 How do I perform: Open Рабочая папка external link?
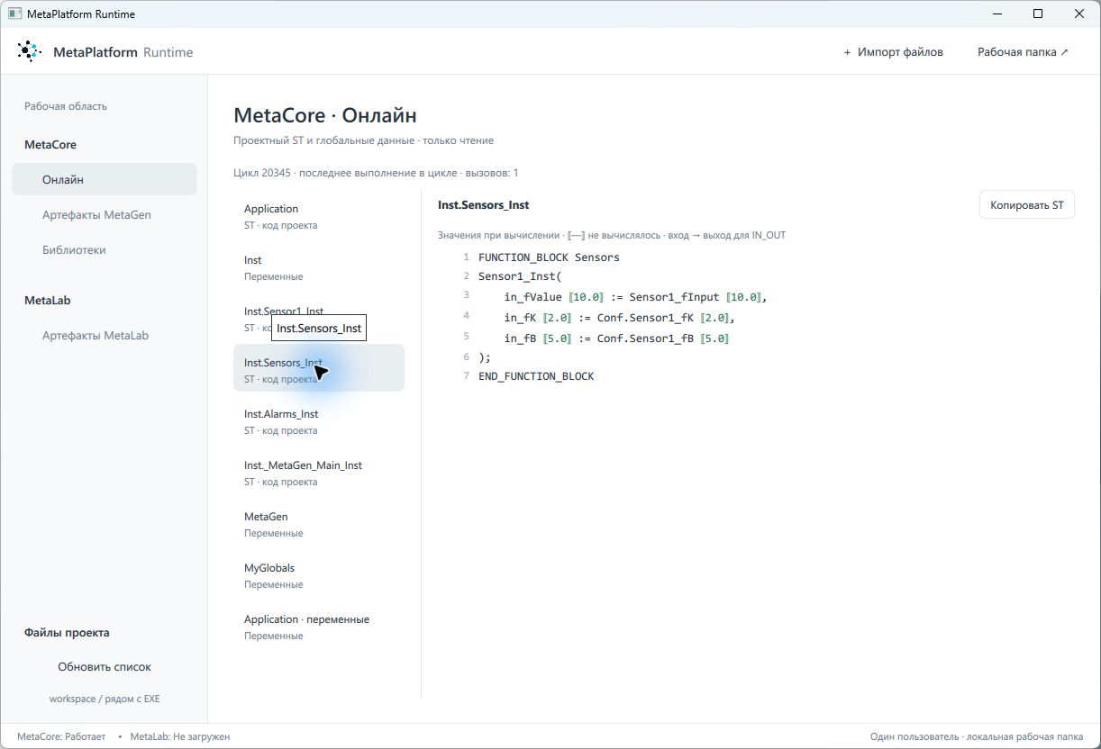coord(1023,52)
